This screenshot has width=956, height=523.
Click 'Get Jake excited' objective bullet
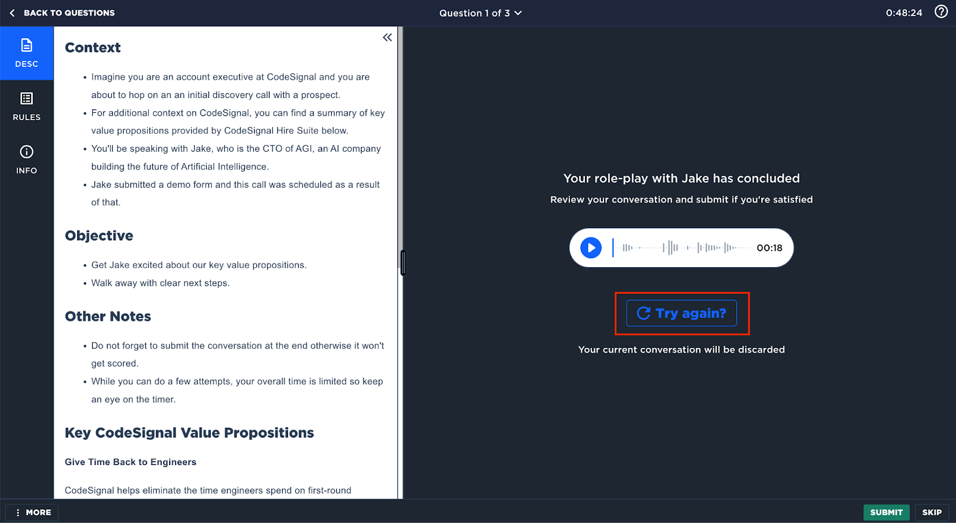(199, 265)
